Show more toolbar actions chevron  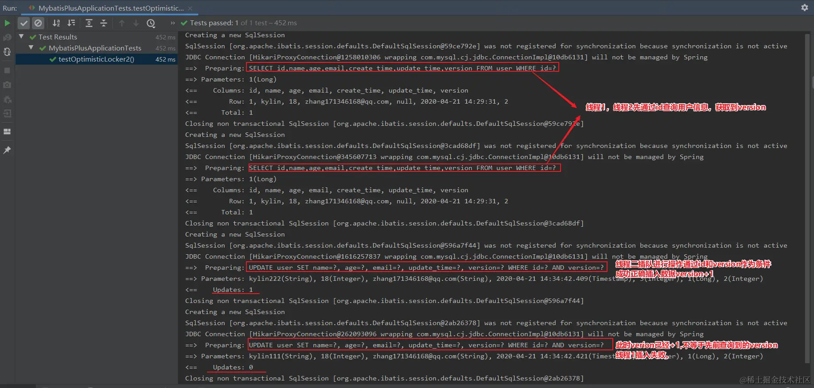click(x=172, y=23)
